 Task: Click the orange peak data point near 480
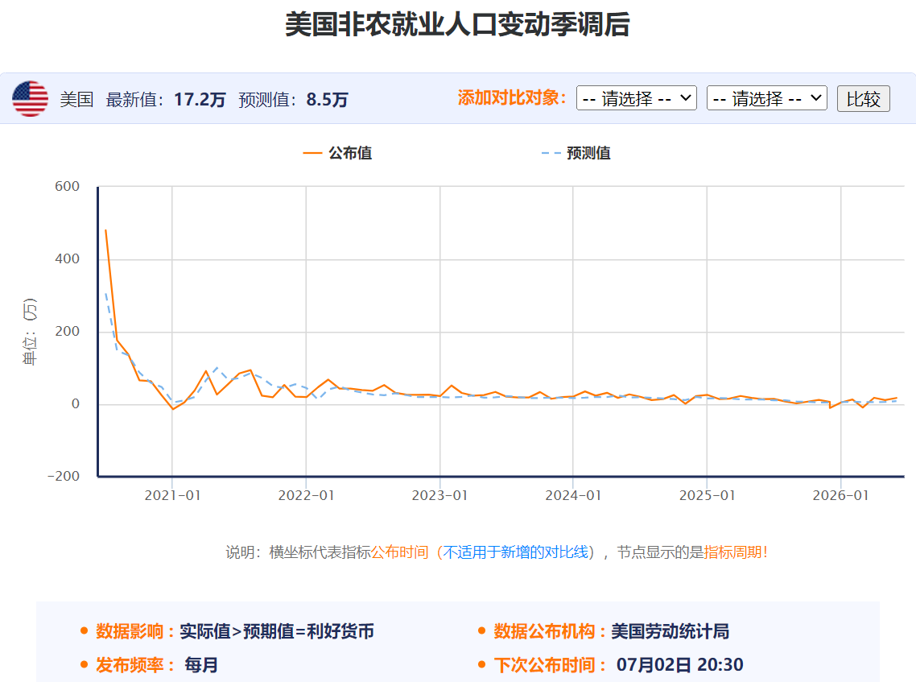(105, 230)
